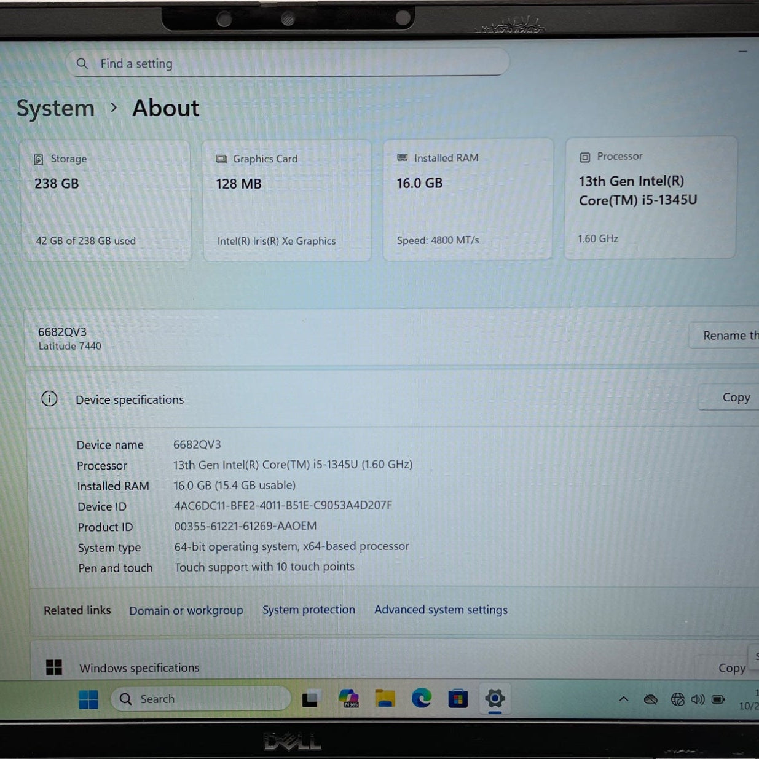Open Advanced system settings link

coord(441,610)
